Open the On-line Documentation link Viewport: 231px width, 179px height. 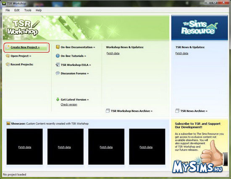[78, 47]
